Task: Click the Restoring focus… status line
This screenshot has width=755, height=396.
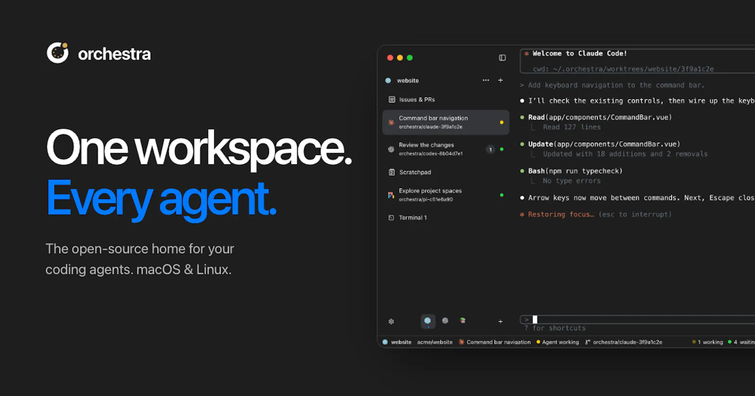Action: pyautogui.click(x=595, y=214)
